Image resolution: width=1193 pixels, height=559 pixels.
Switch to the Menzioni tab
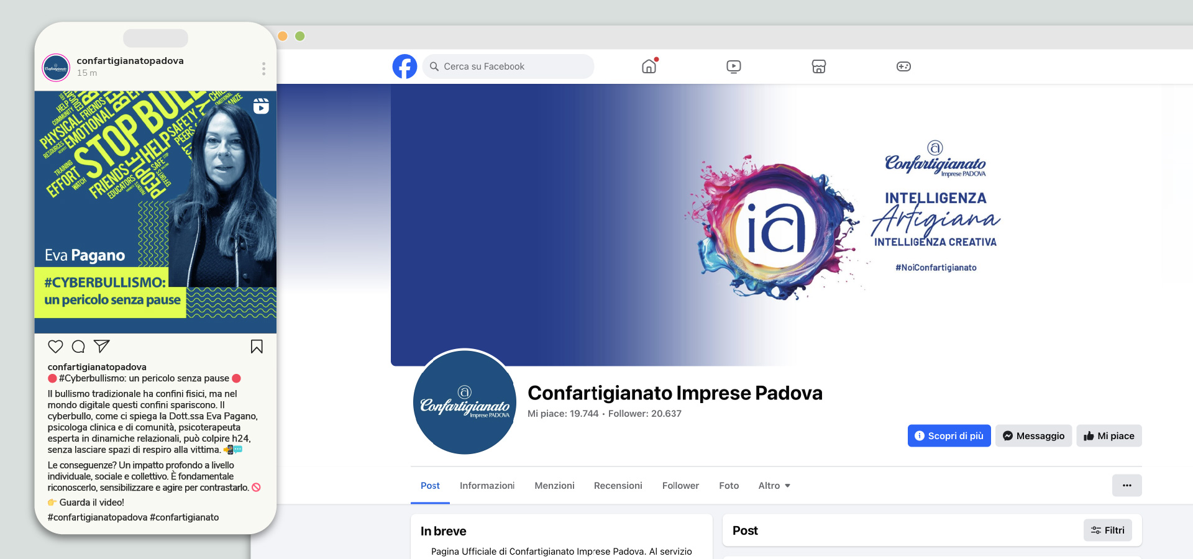tap(554, 486)
